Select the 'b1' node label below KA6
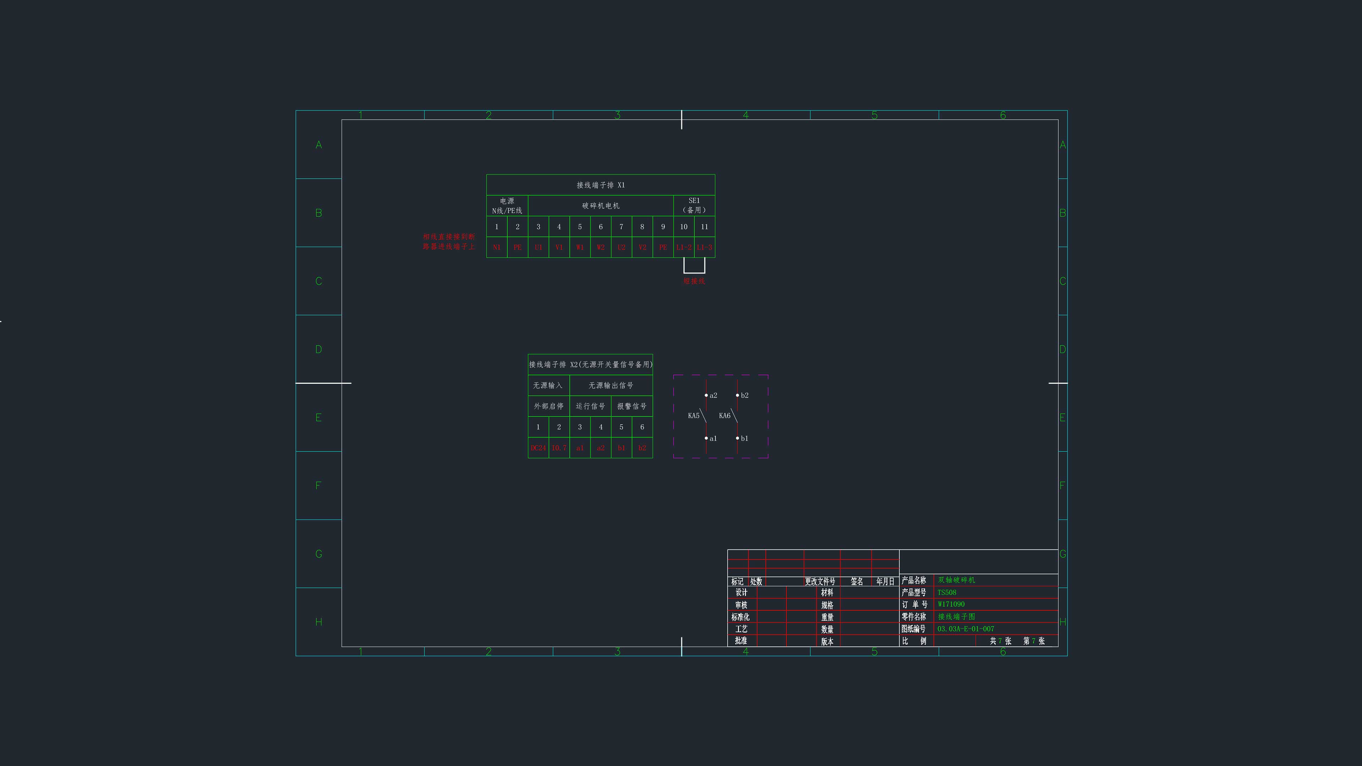 click(x=744, y=438)
